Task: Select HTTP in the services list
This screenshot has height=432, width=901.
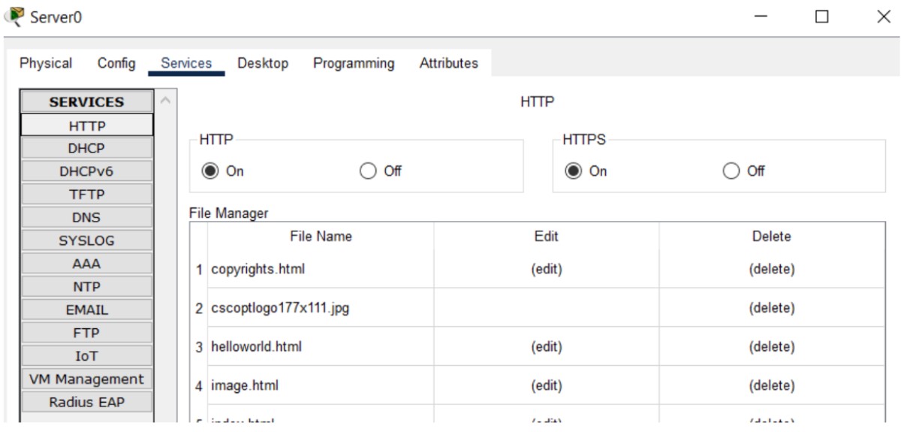Action: pyautogui.click(x=87, y=125)
